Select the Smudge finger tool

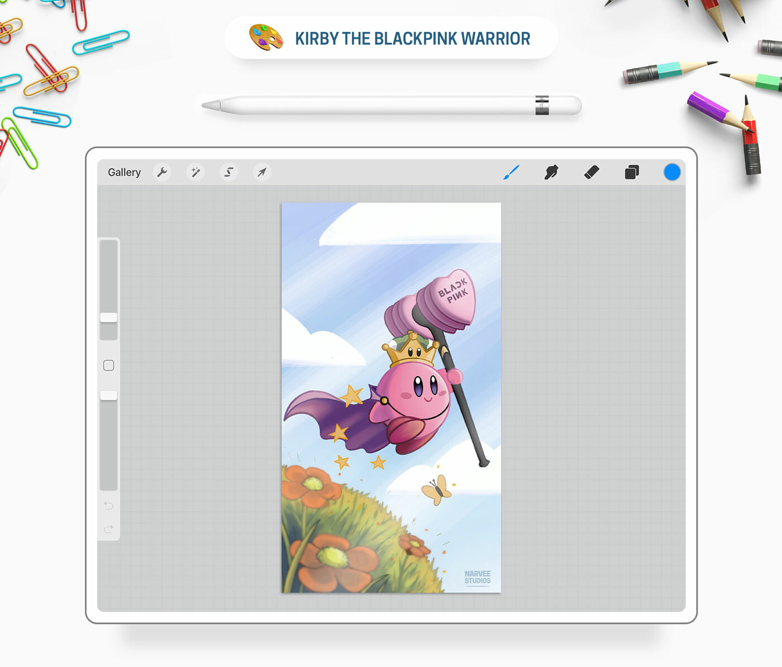pos(551,172)
